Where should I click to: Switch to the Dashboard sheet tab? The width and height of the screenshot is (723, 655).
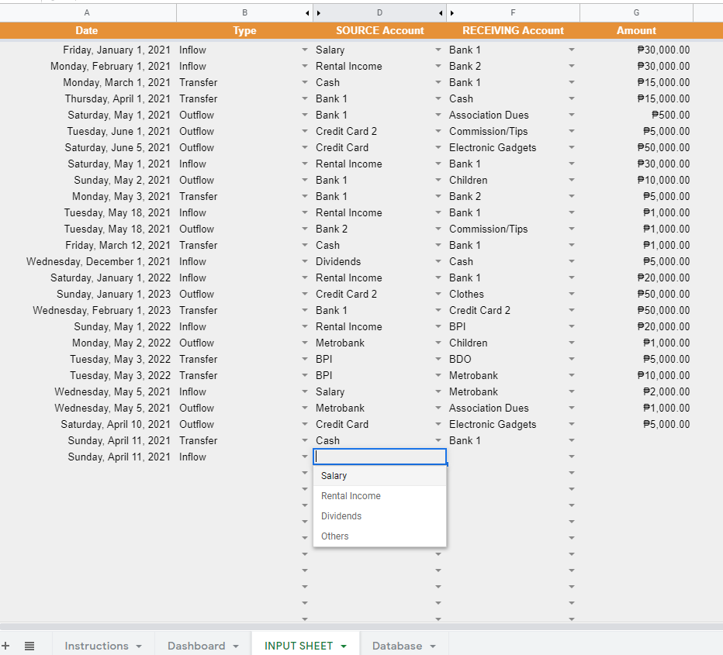(x=196, y=646)
